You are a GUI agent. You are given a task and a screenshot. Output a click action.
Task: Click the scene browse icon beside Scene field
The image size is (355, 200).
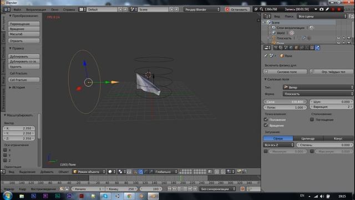[133, 9]
